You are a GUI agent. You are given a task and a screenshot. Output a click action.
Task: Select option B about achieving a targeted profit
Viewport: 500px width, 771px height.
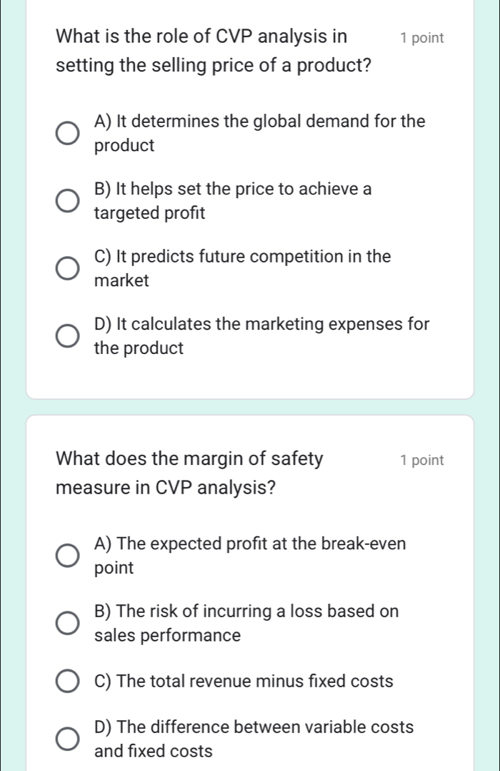click(x=66, y=201)
